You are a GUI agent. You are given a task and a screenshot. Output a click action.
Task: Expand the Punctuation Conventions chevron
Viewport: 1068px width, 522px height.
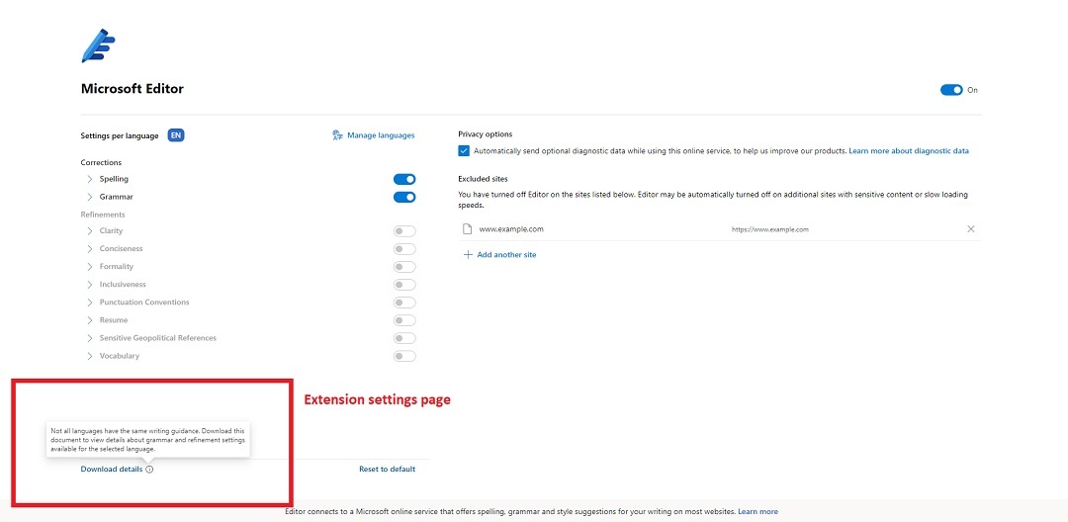[x=89, y=303]
